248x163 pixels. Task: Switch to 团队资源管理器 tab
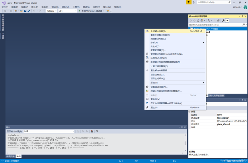[x=217, y=96]
